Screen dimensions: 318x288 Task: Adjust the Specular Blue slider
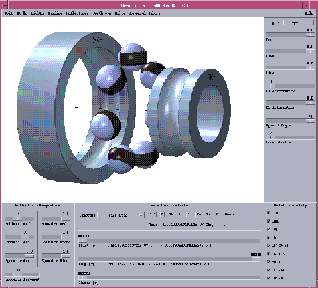[x=56, y=255]
